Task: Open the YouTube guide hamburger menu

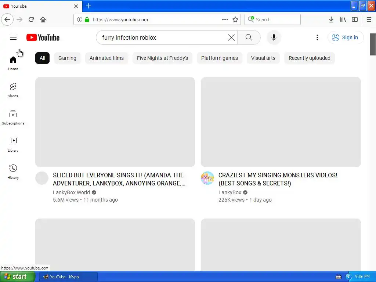Action: tap(13, 37)
